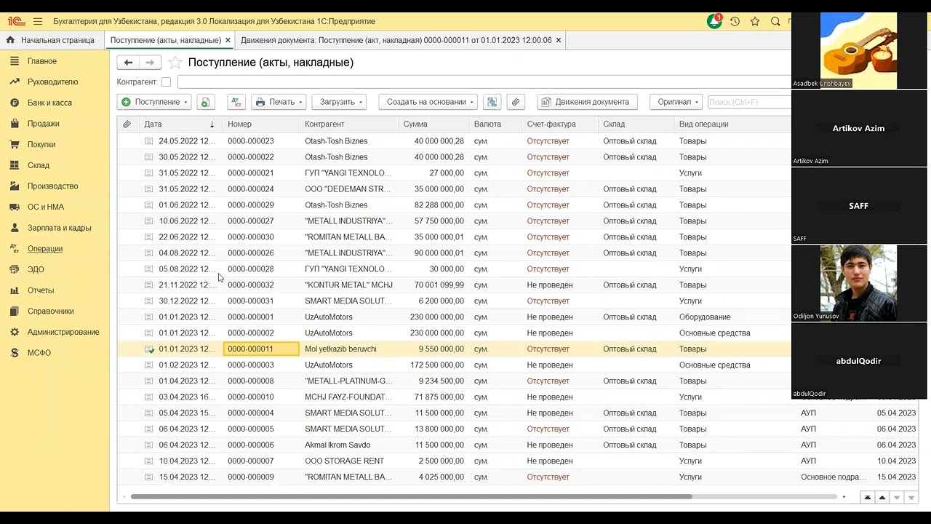This screenshot has height=524, width=931.
Task: Open favorites star in title bar
Action: [755, 22]
